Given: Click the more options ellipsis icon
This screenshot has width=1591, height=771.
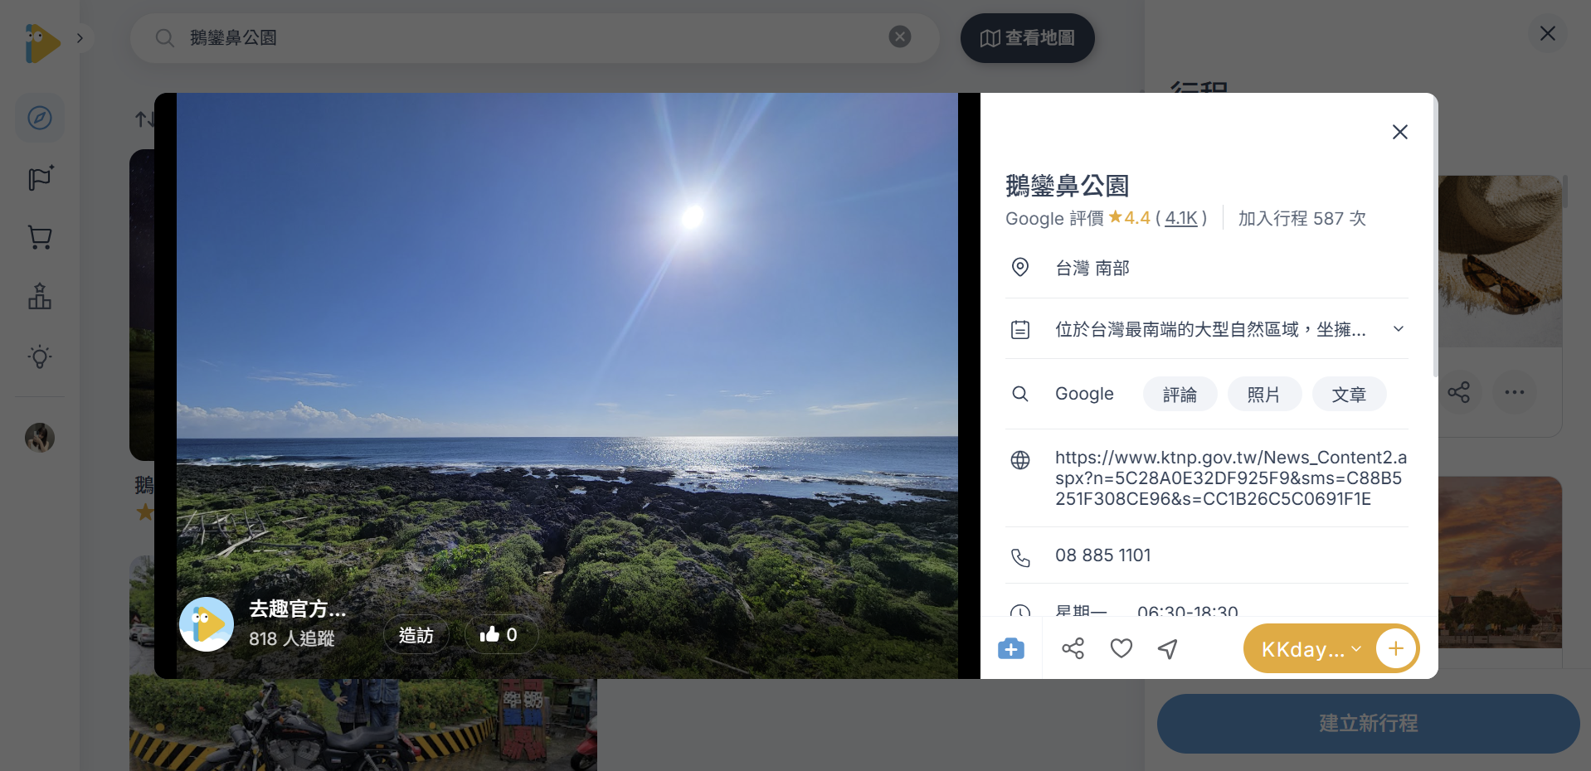Looking at the screenshot, I should tap(1514, 392).
